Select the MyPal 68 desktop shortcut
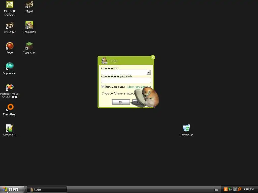The width and height of the screenshot is (258, 193). pyautogui.click(x=10, y=27)
